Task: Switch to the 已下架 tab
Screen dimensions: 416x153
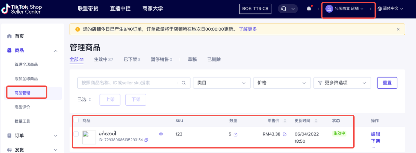Action: (132, 59)
